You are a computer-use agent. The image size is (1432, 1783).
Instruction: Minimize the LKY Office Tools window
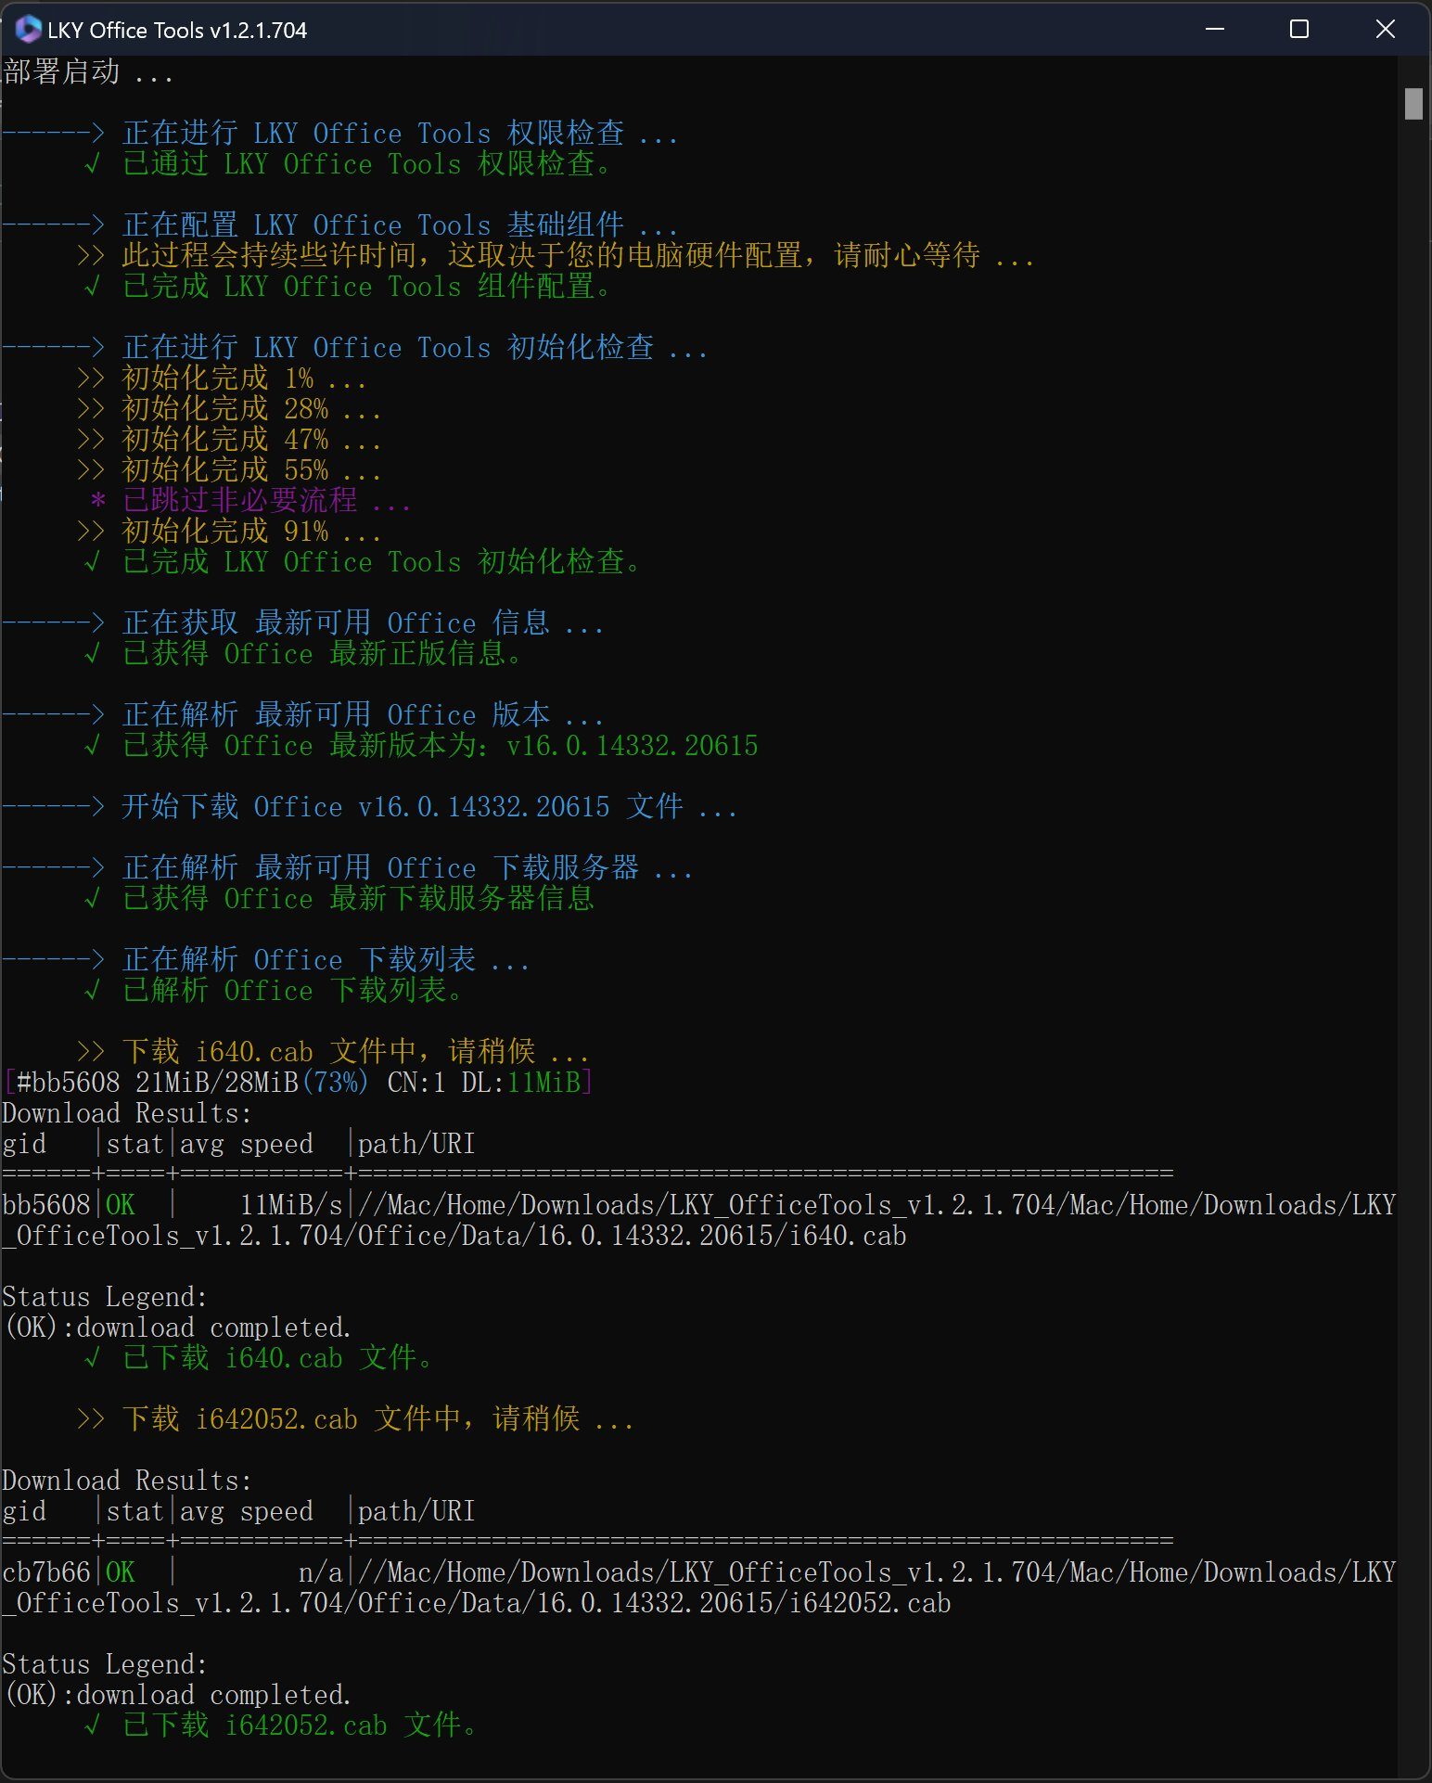1215,30
